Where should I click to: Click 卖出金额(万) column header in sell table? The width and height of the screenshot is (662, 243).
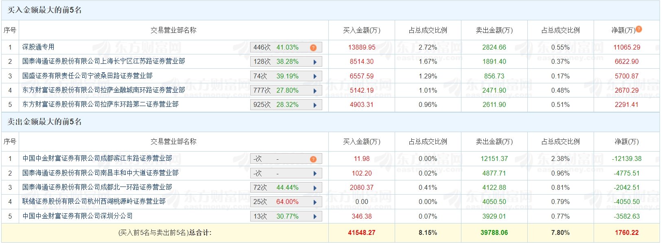click(x=494, y=142)
